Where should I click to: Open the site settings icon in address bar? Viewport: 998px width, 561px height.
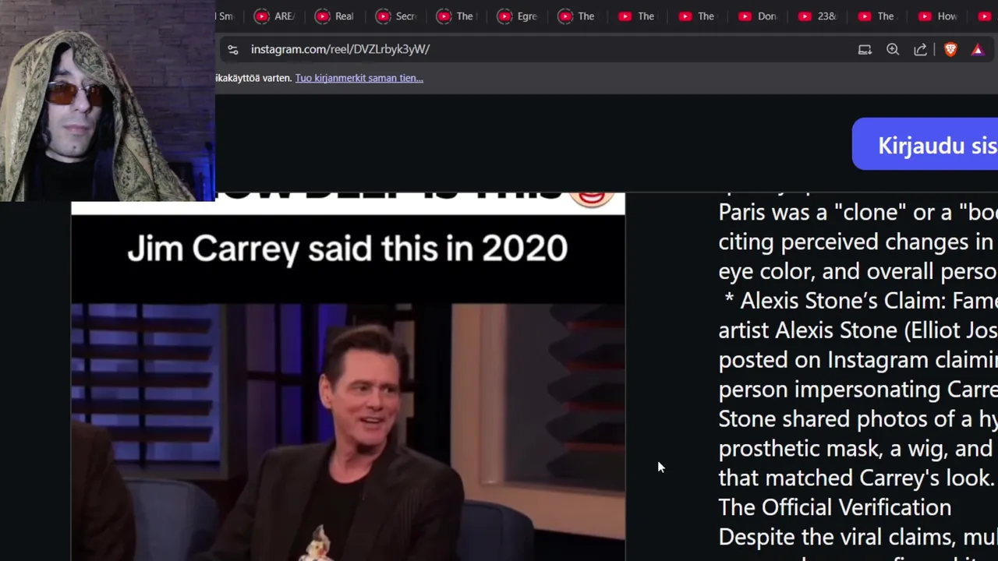[x=232, y=49]
